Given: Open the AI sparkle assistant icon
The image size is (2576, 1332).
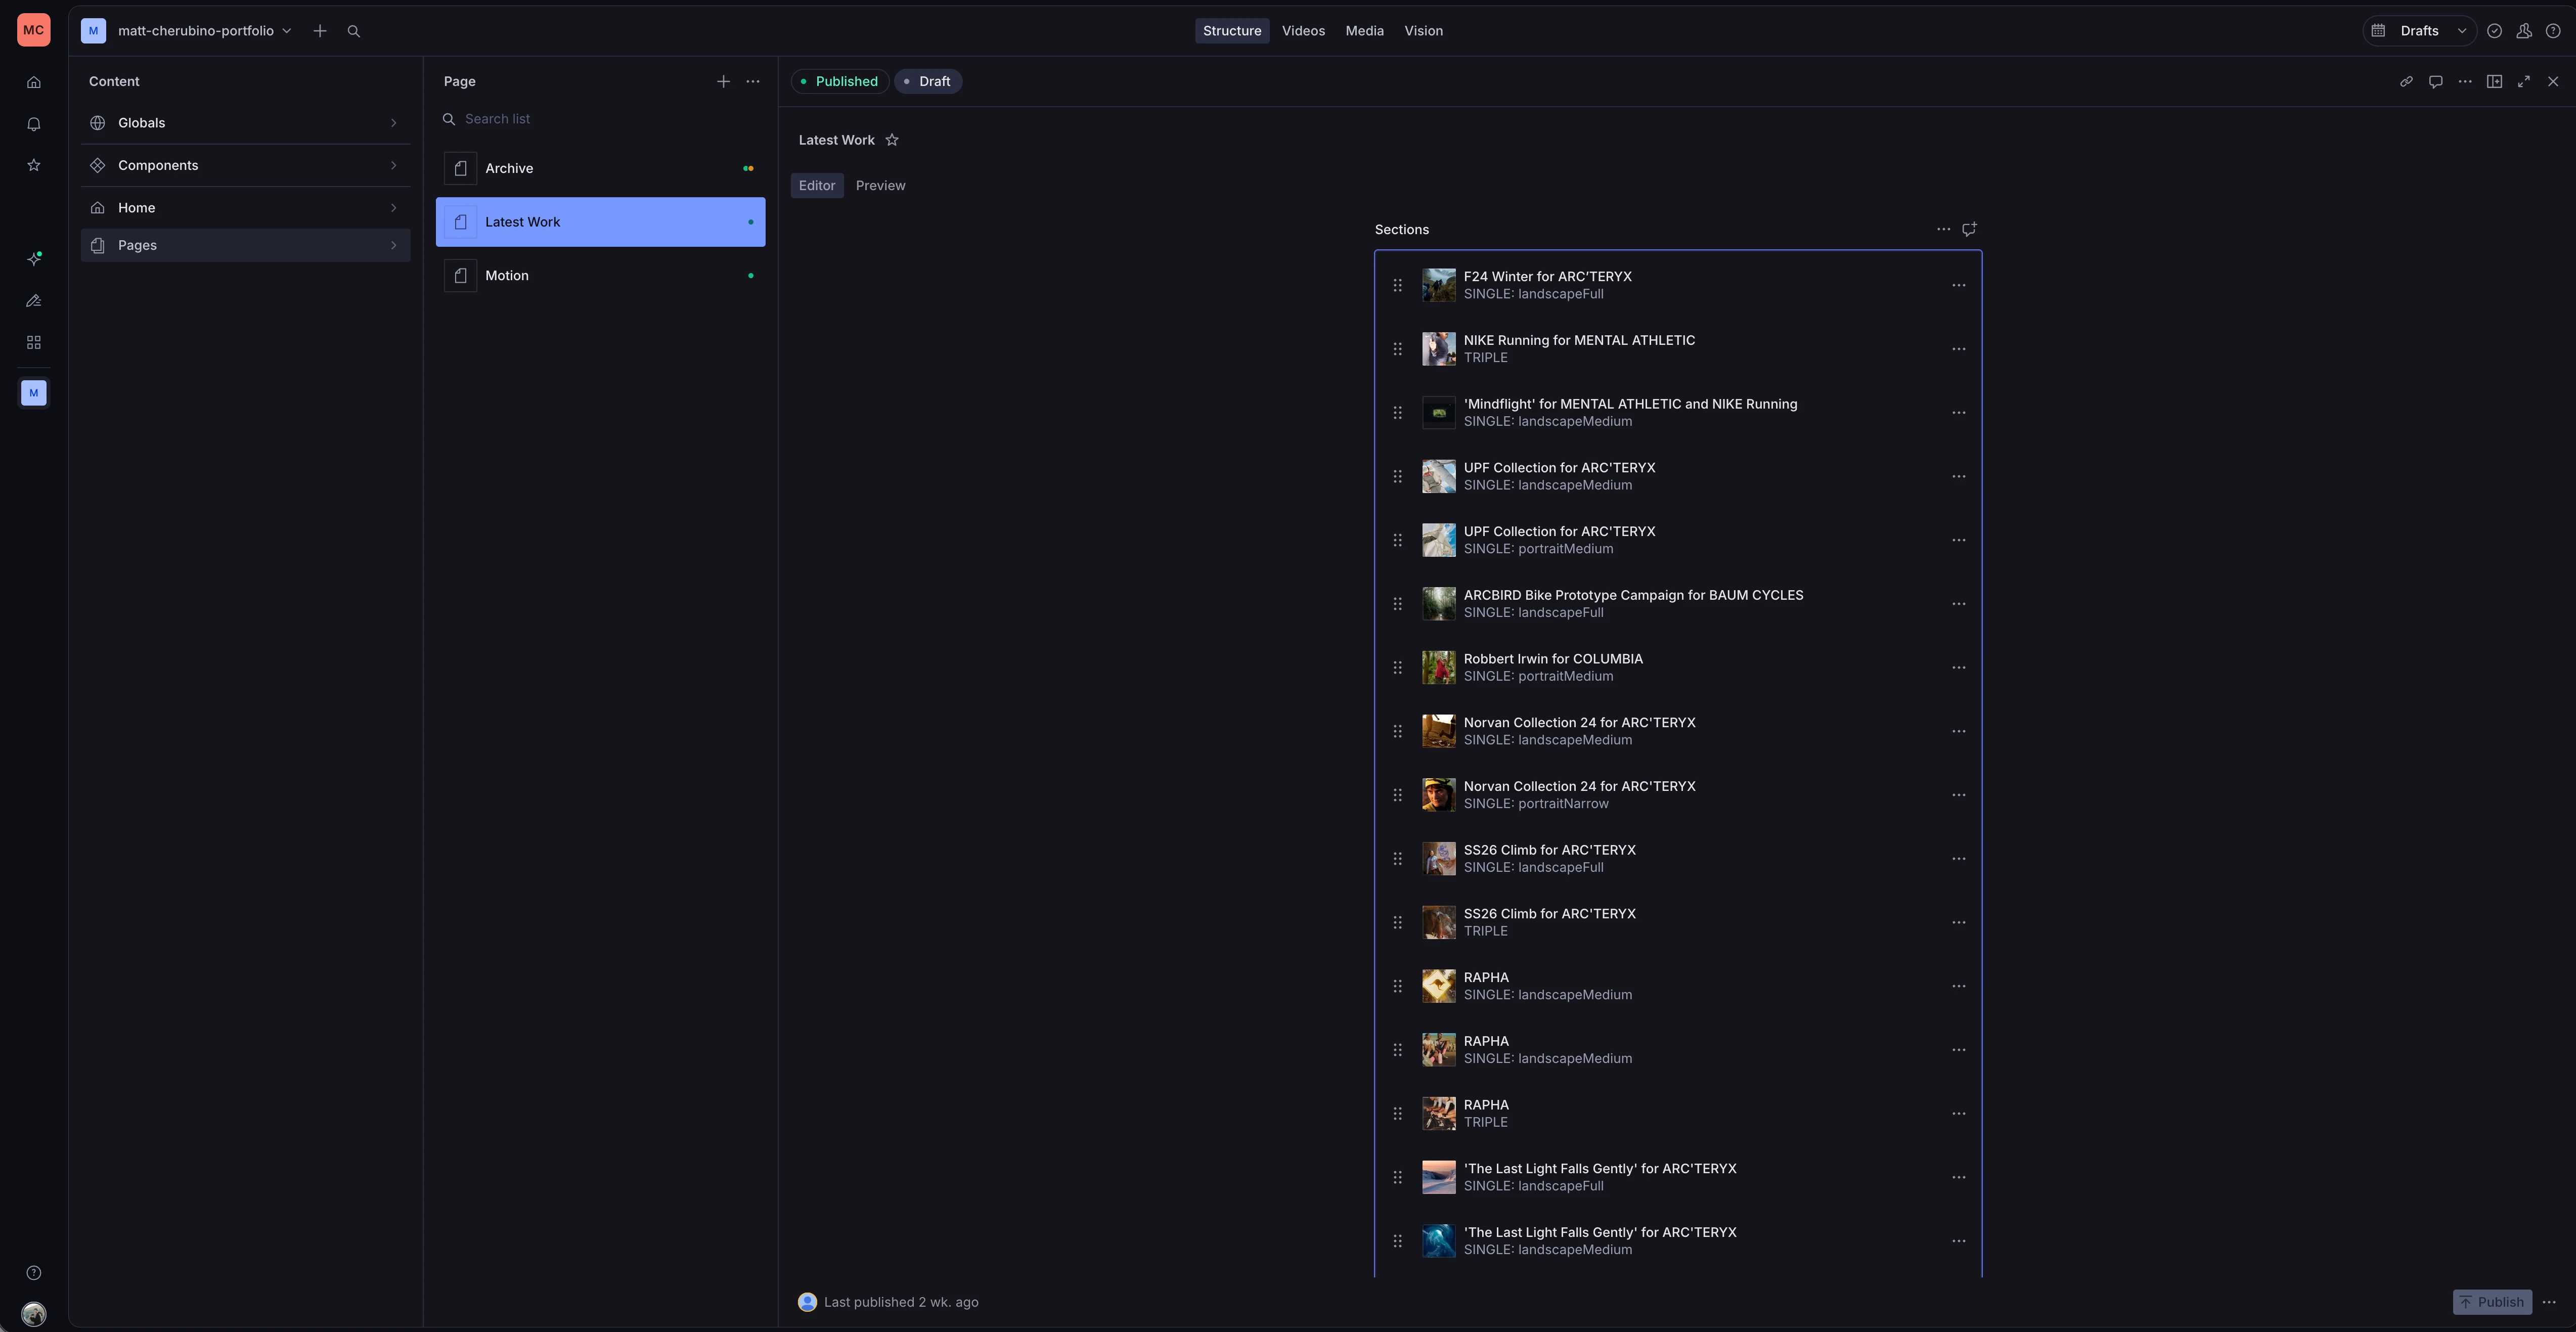Looking at the screenshot, I should tap(33, 259).
